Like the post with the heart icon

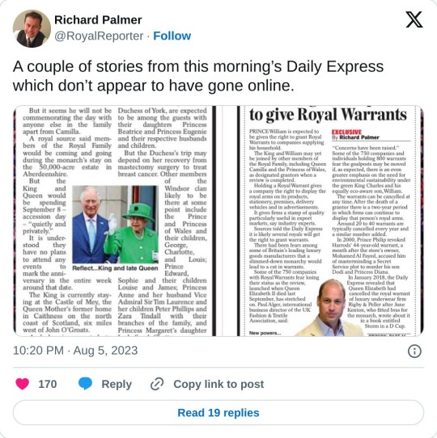(x=23, y=384)
